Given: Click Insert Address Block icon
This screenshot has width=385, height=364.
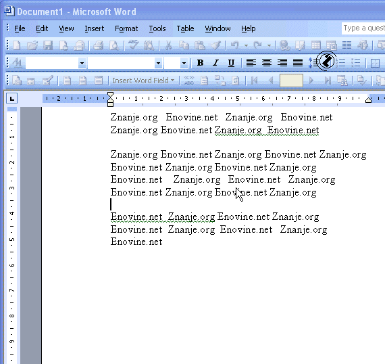Looking at the screenshot, I should 67,81.
